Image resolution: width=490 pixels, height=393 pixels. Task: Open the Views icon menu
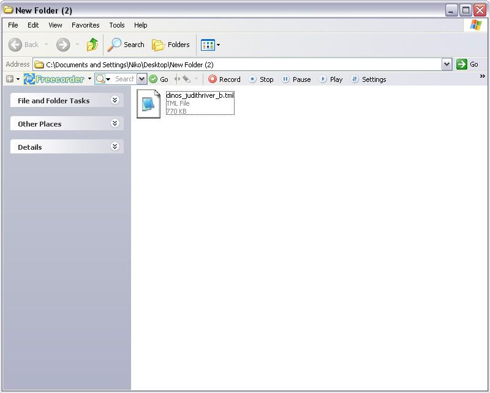(210, 45)
